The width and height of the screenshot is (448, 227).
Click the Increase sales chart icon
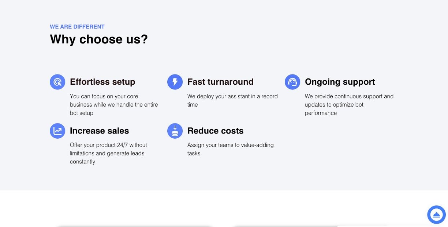coord(57,131)
